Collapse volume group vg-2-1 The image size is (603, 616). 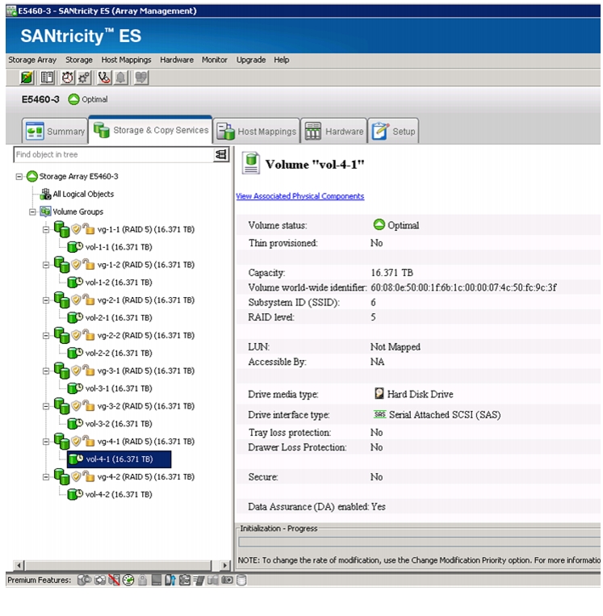46,300
